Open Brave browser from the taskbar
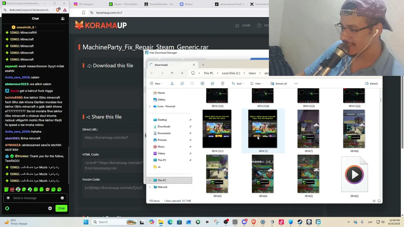This screenshot has width=404, height=227. click(x=253, y=222)
